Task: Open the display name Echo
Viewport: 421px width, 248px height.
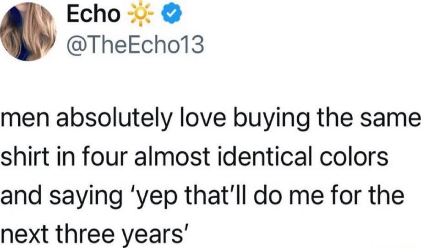Action: click(x=93, y=14)
